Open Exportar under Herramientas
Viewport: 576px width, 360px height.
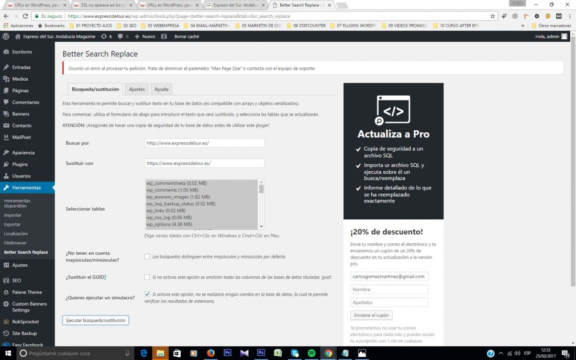click(12, 224)
